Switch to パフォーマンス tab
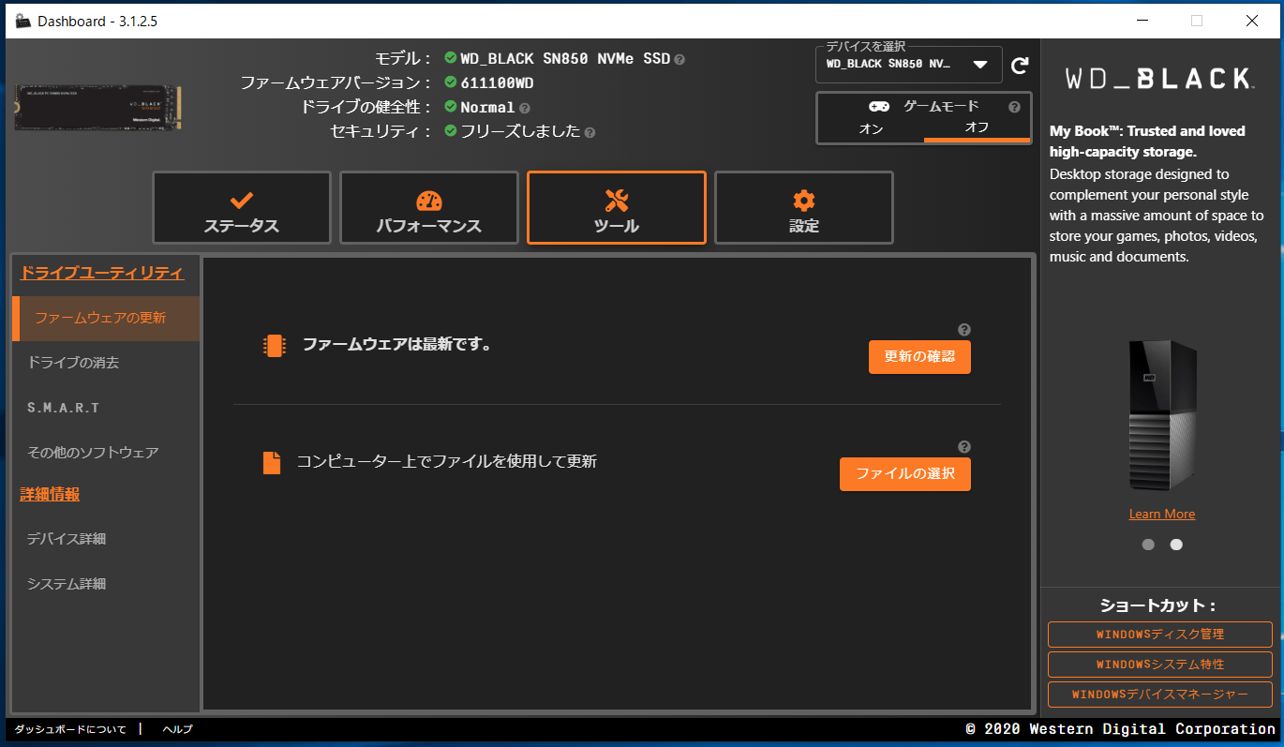 point(429,208)
